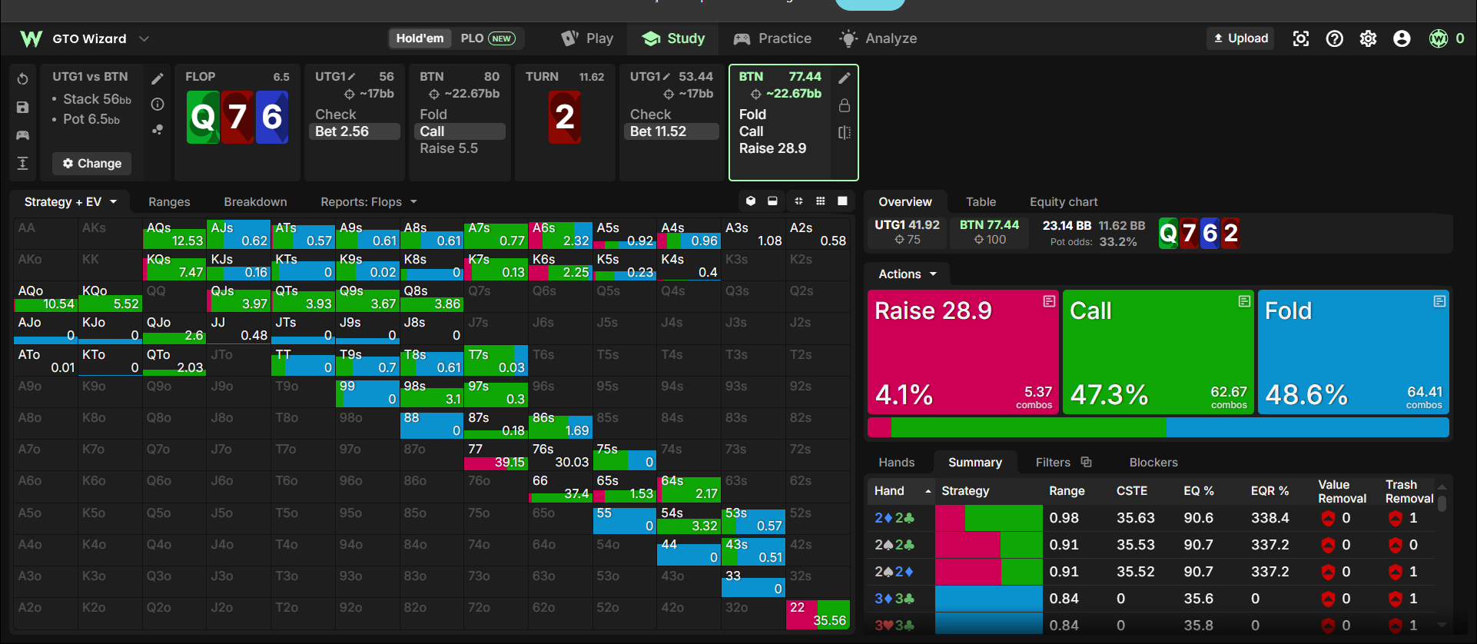Screen dimensions: 1477x644
Task: Open the user account profile icon
Action: pos(1402,38)
